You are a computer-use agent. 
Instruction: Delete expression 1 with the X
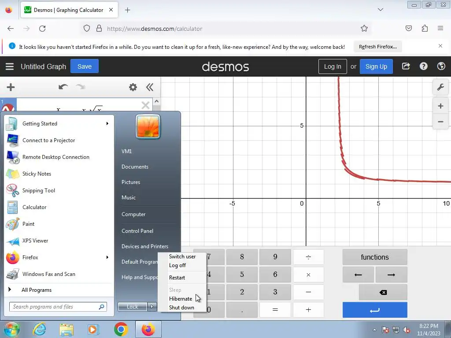(145, 105)
